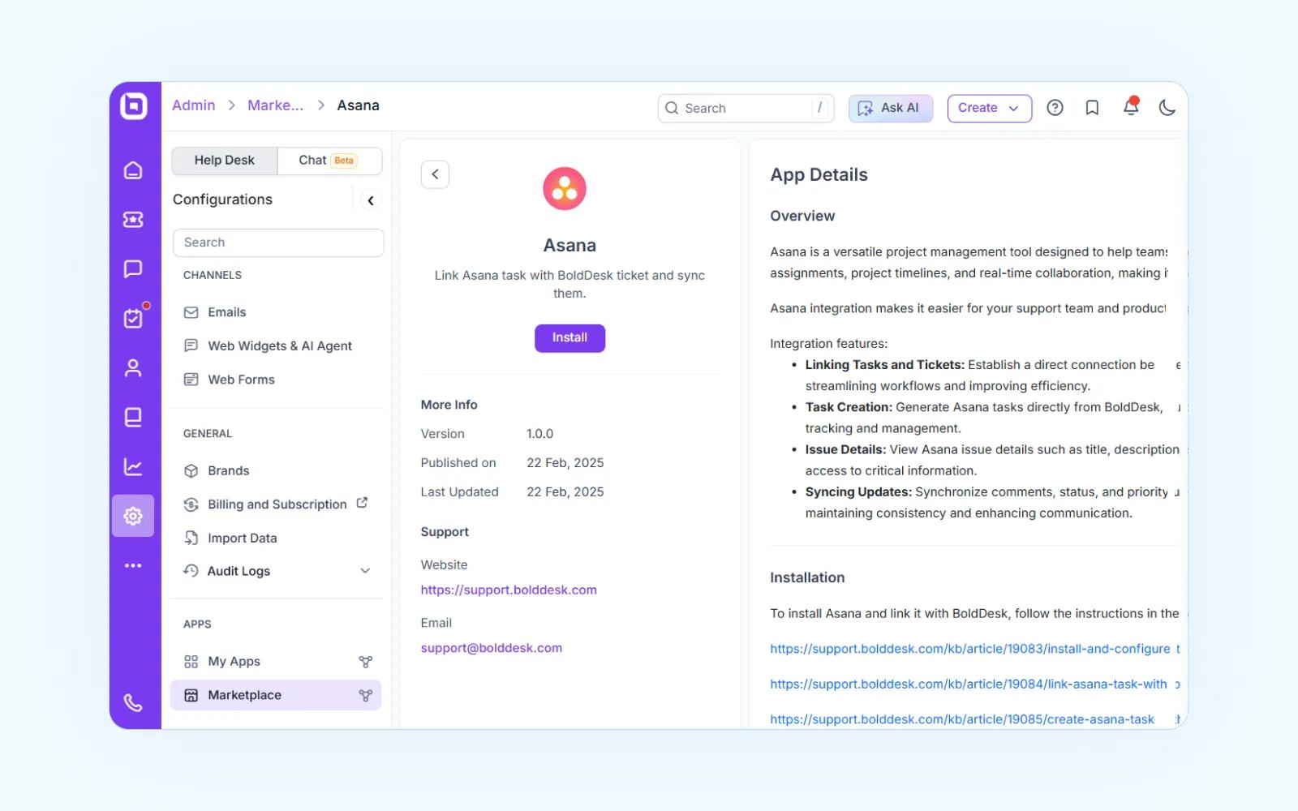Viewport: 1298px width, 811px height.
Task: Expand the Audit Logs section
Action: point(365,571)
